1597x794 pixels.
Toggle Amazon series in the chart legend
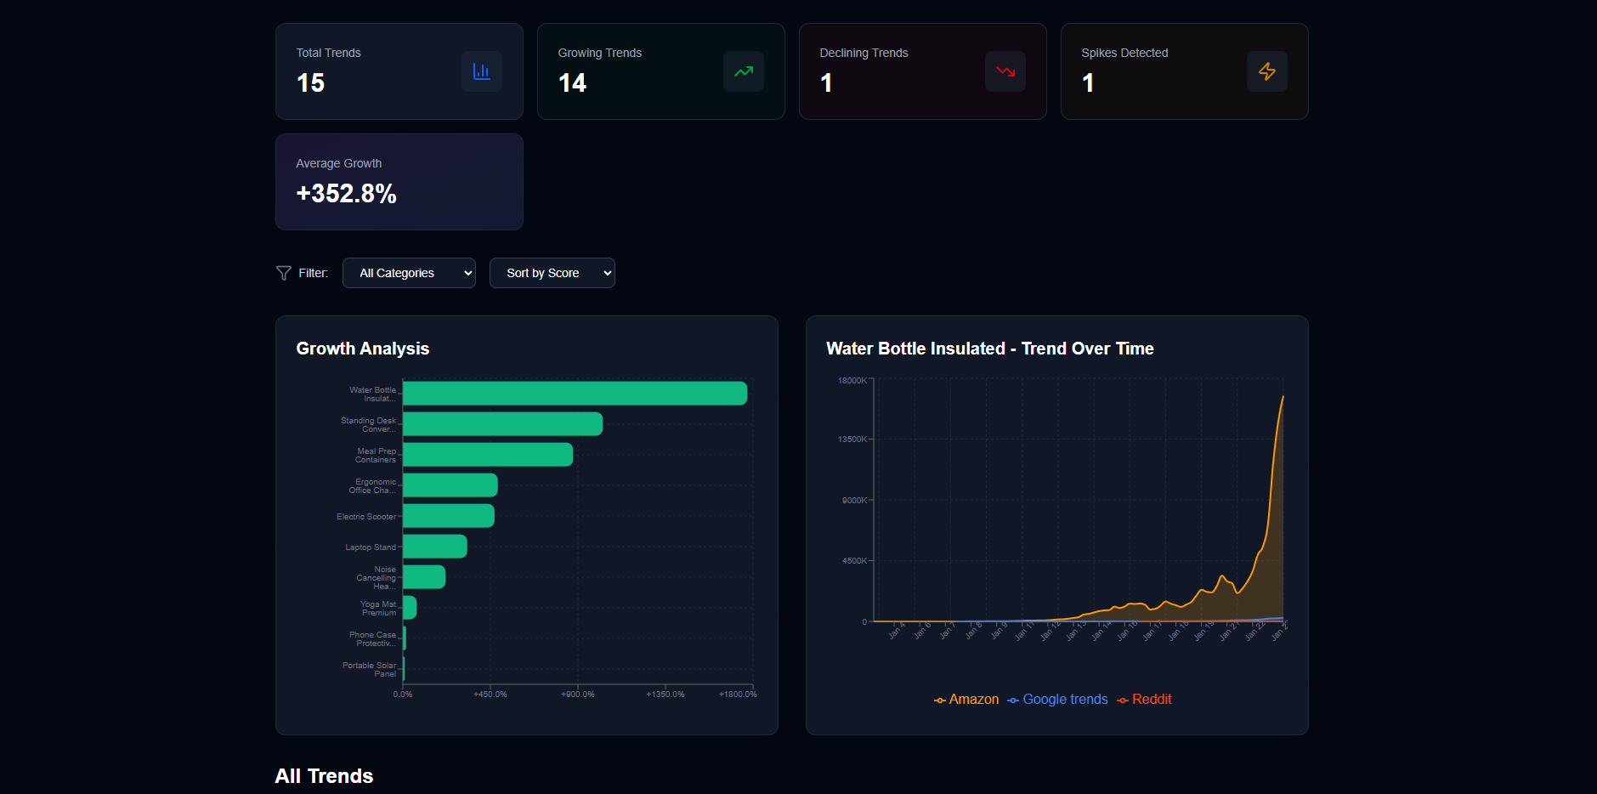(x=966, y=699)
